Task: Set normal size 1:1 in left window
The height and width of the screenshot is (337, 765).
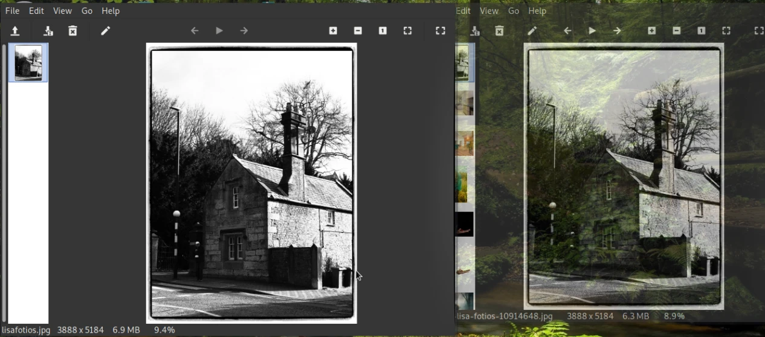Action: point(382,31)
